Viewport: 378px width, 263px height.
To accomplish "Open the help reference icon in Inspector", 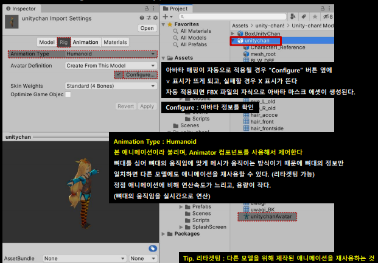I will [142, 18].
